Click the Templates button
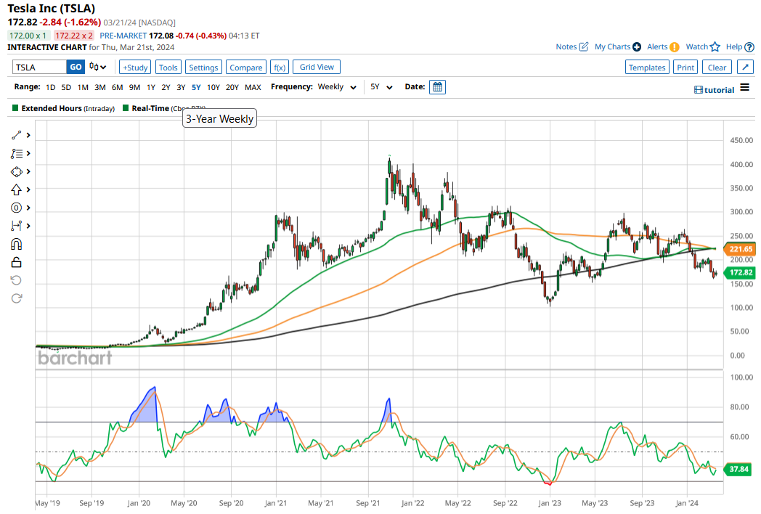Viewport: 761px width, 514px height. [647, 66]
